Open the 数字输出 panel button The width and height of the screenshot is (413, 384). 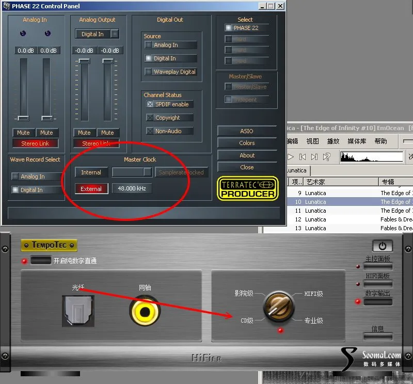[x=378, y=301]
